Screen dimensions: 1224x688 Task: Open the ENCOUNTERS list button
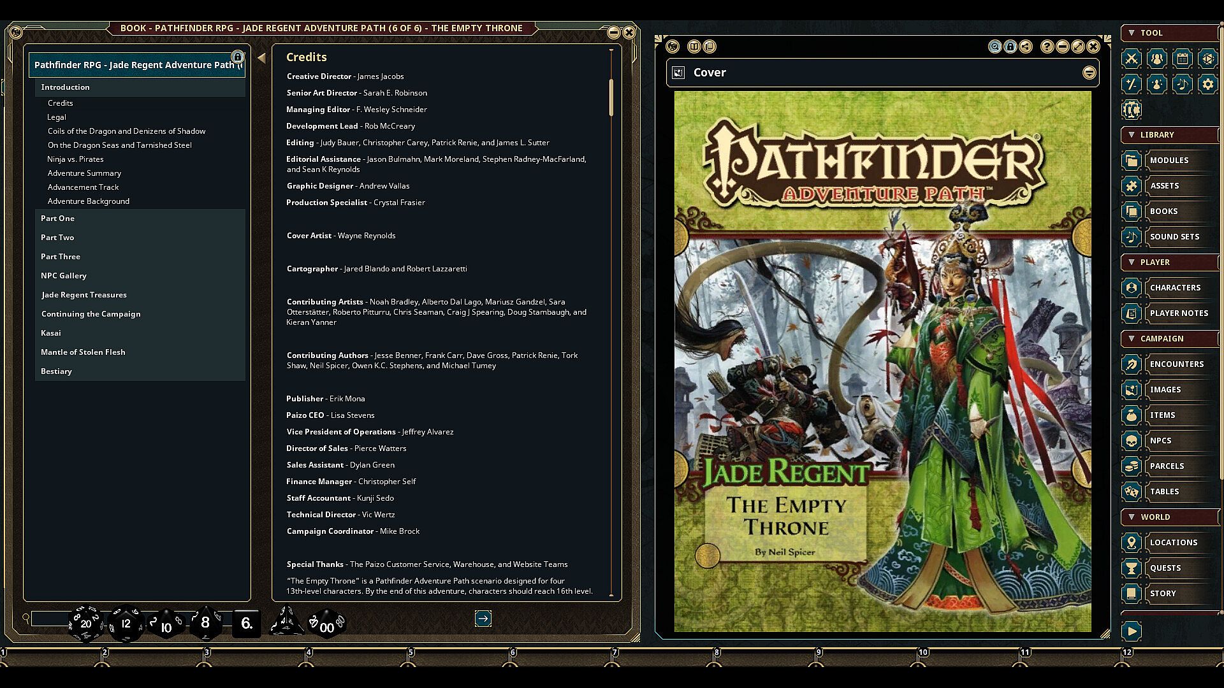(1183, 364)
